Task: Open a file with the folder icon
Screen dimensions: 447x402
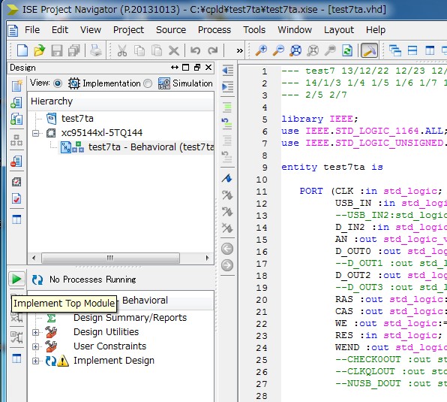Action: 39,51
